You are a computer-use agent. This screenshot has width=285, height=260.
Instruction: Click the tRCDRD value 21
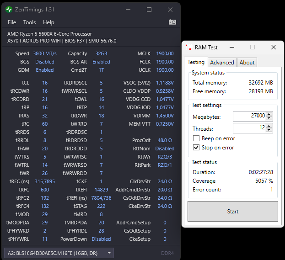click(45, 99)
